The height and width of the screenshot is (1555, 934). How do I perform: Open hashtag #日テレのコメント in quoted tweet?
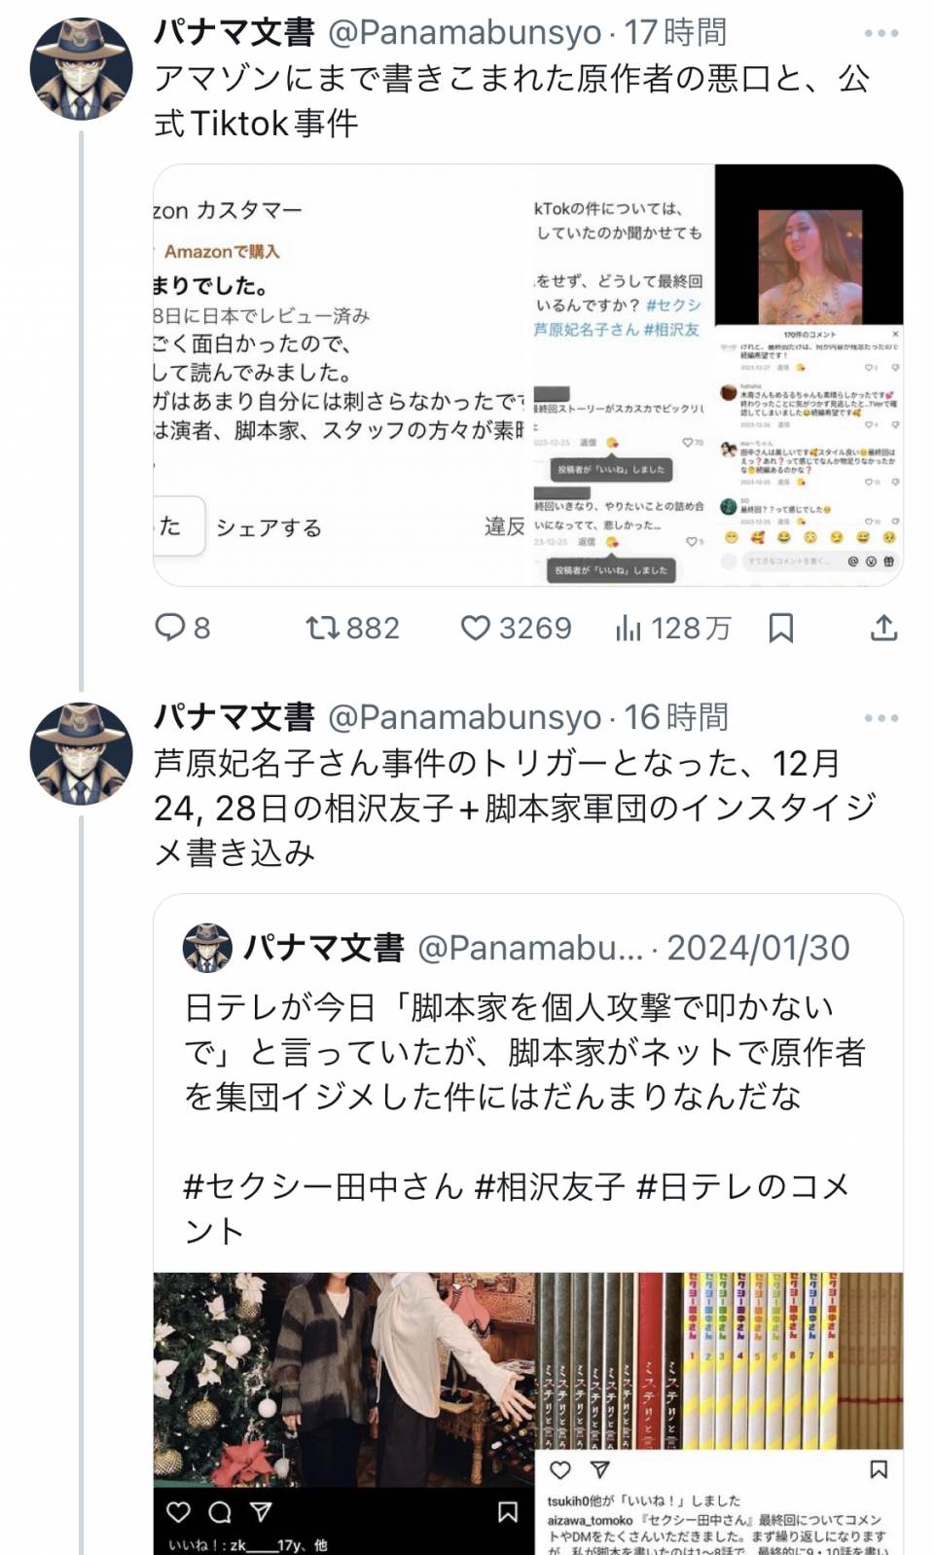coord(516,1209)
